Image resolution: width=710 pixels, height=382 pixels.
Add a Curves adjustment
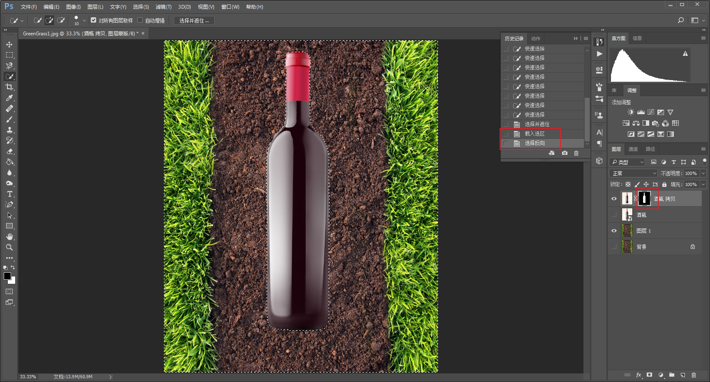pyautogui.click(x=651, y=112)
